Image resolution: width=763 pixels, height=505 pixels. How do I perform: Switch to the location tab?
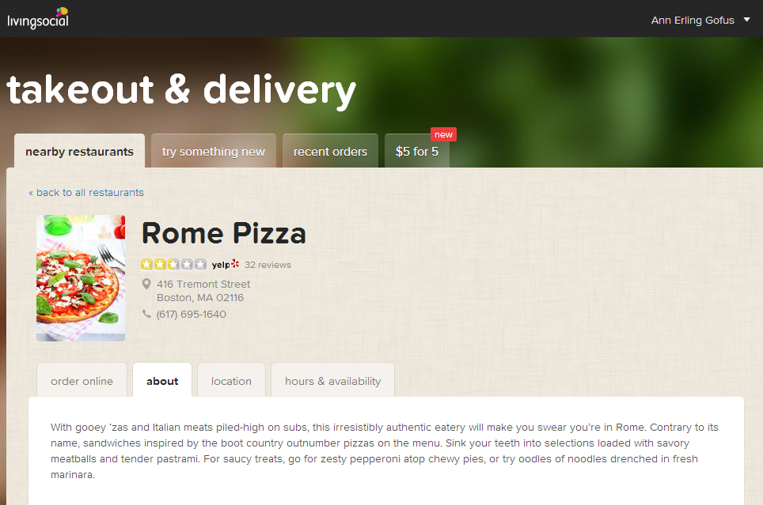231,381
